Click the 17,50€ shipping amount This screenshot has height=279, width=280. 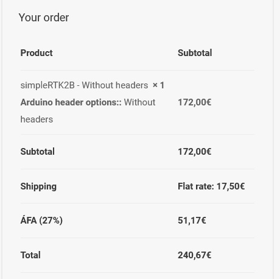point(231,186)
